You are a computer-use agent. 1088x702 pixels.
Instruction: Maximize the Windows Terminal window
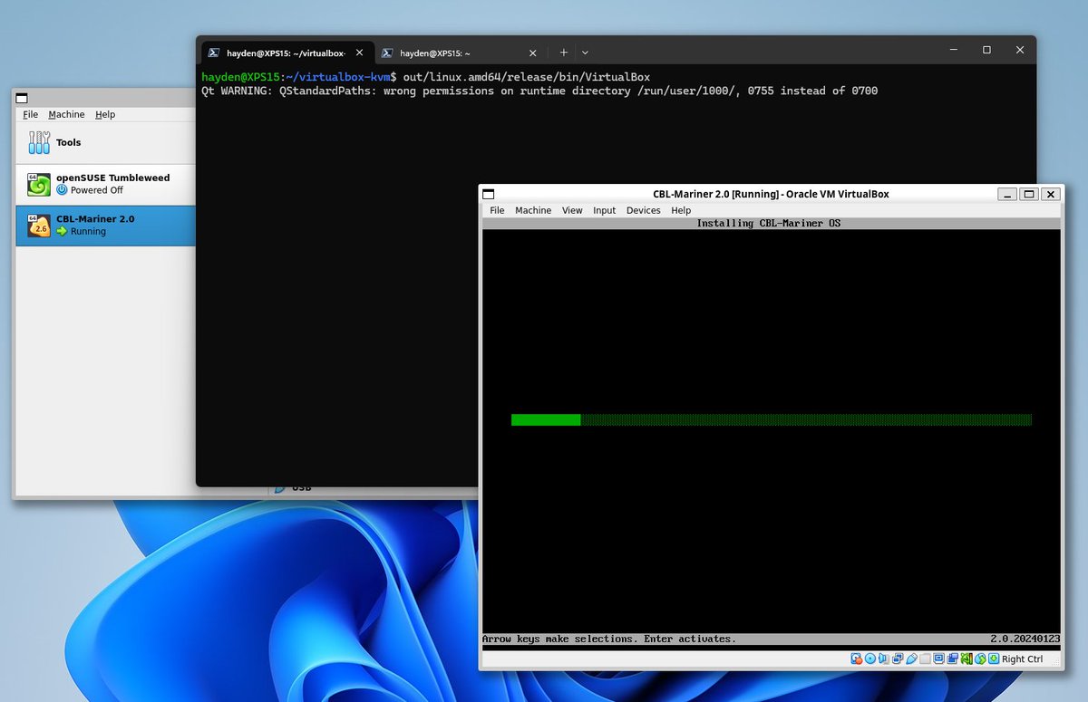tap(987, 50)
